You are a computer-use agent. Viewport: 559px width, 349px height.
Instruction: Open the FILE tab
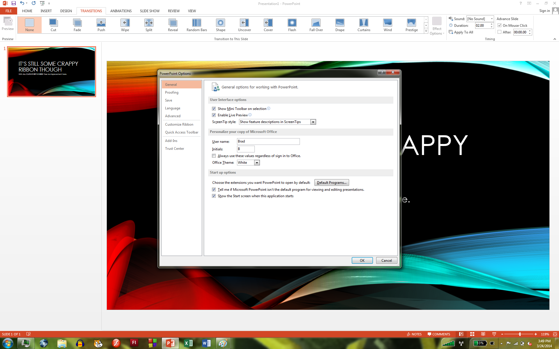(9, 11)
